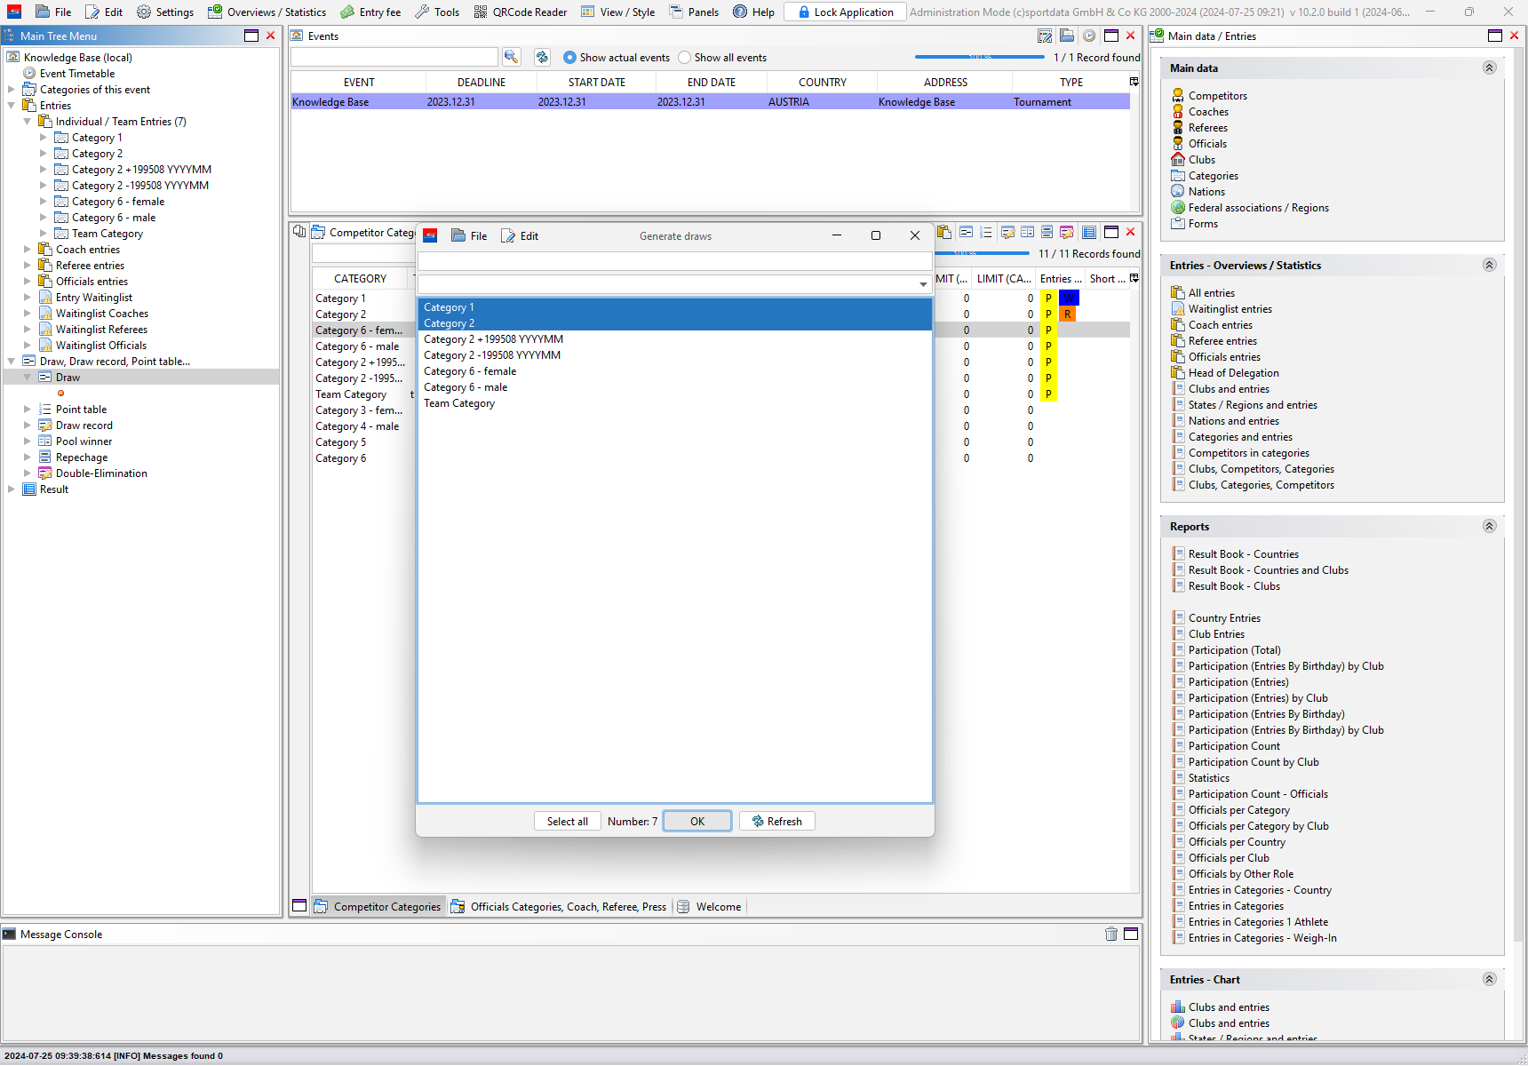Open the Settings menu in the main menu bar
Viewport: 1528px width, 1066px height.
pos(164,12)
